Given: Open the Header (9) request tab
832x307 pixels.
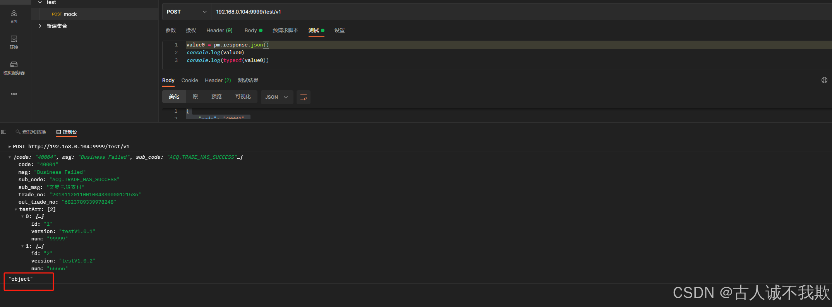Looking at the screenshot, I should tap(220, 31).
